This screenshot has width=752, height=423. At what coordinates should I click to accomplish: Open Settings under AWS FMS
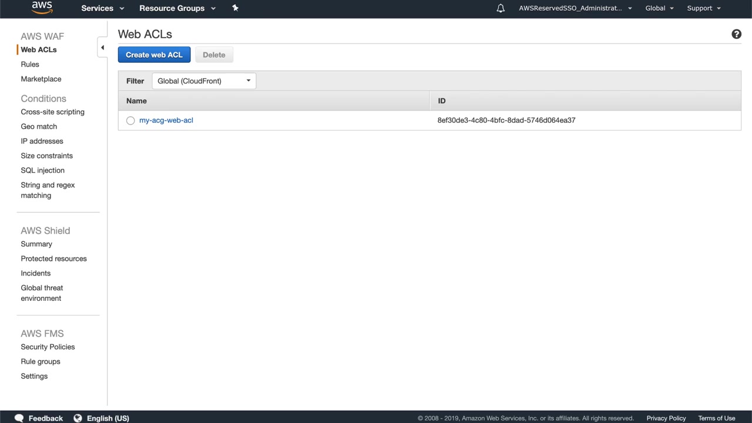(34, 377)
